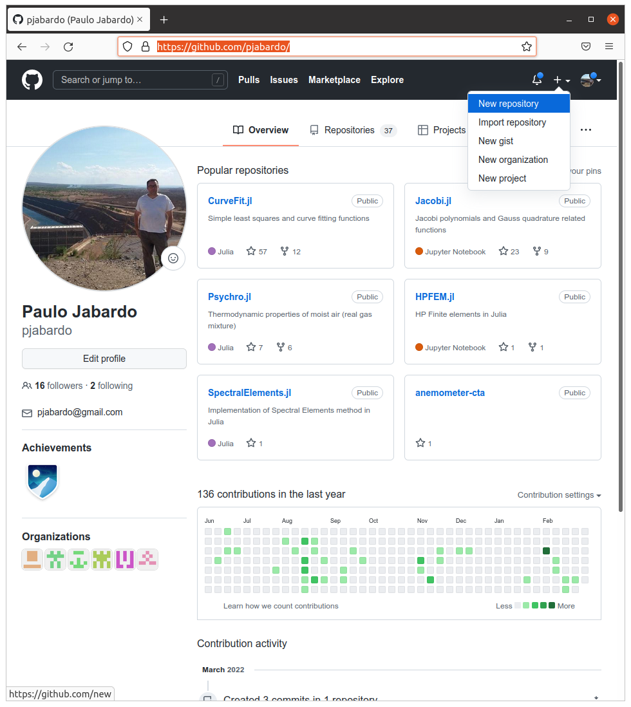Click CurveFit.jl star count 57
631x707 pixels.
point(257,252)
